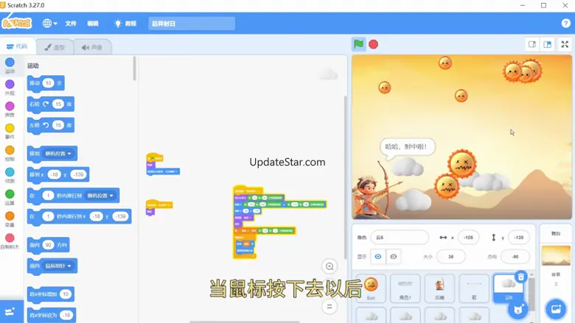Click the green flag to start project
This screenshot has height=323, width=575.
[x=359, y=45]
